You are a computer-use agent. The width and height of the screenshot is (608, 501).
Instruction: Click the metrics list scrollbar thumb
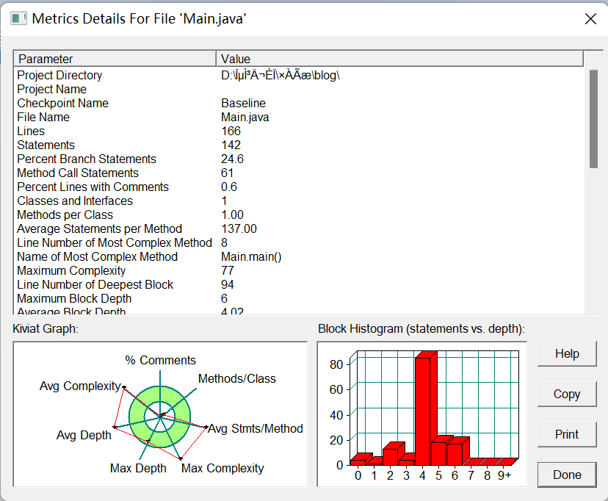click(x=593, y=119)
